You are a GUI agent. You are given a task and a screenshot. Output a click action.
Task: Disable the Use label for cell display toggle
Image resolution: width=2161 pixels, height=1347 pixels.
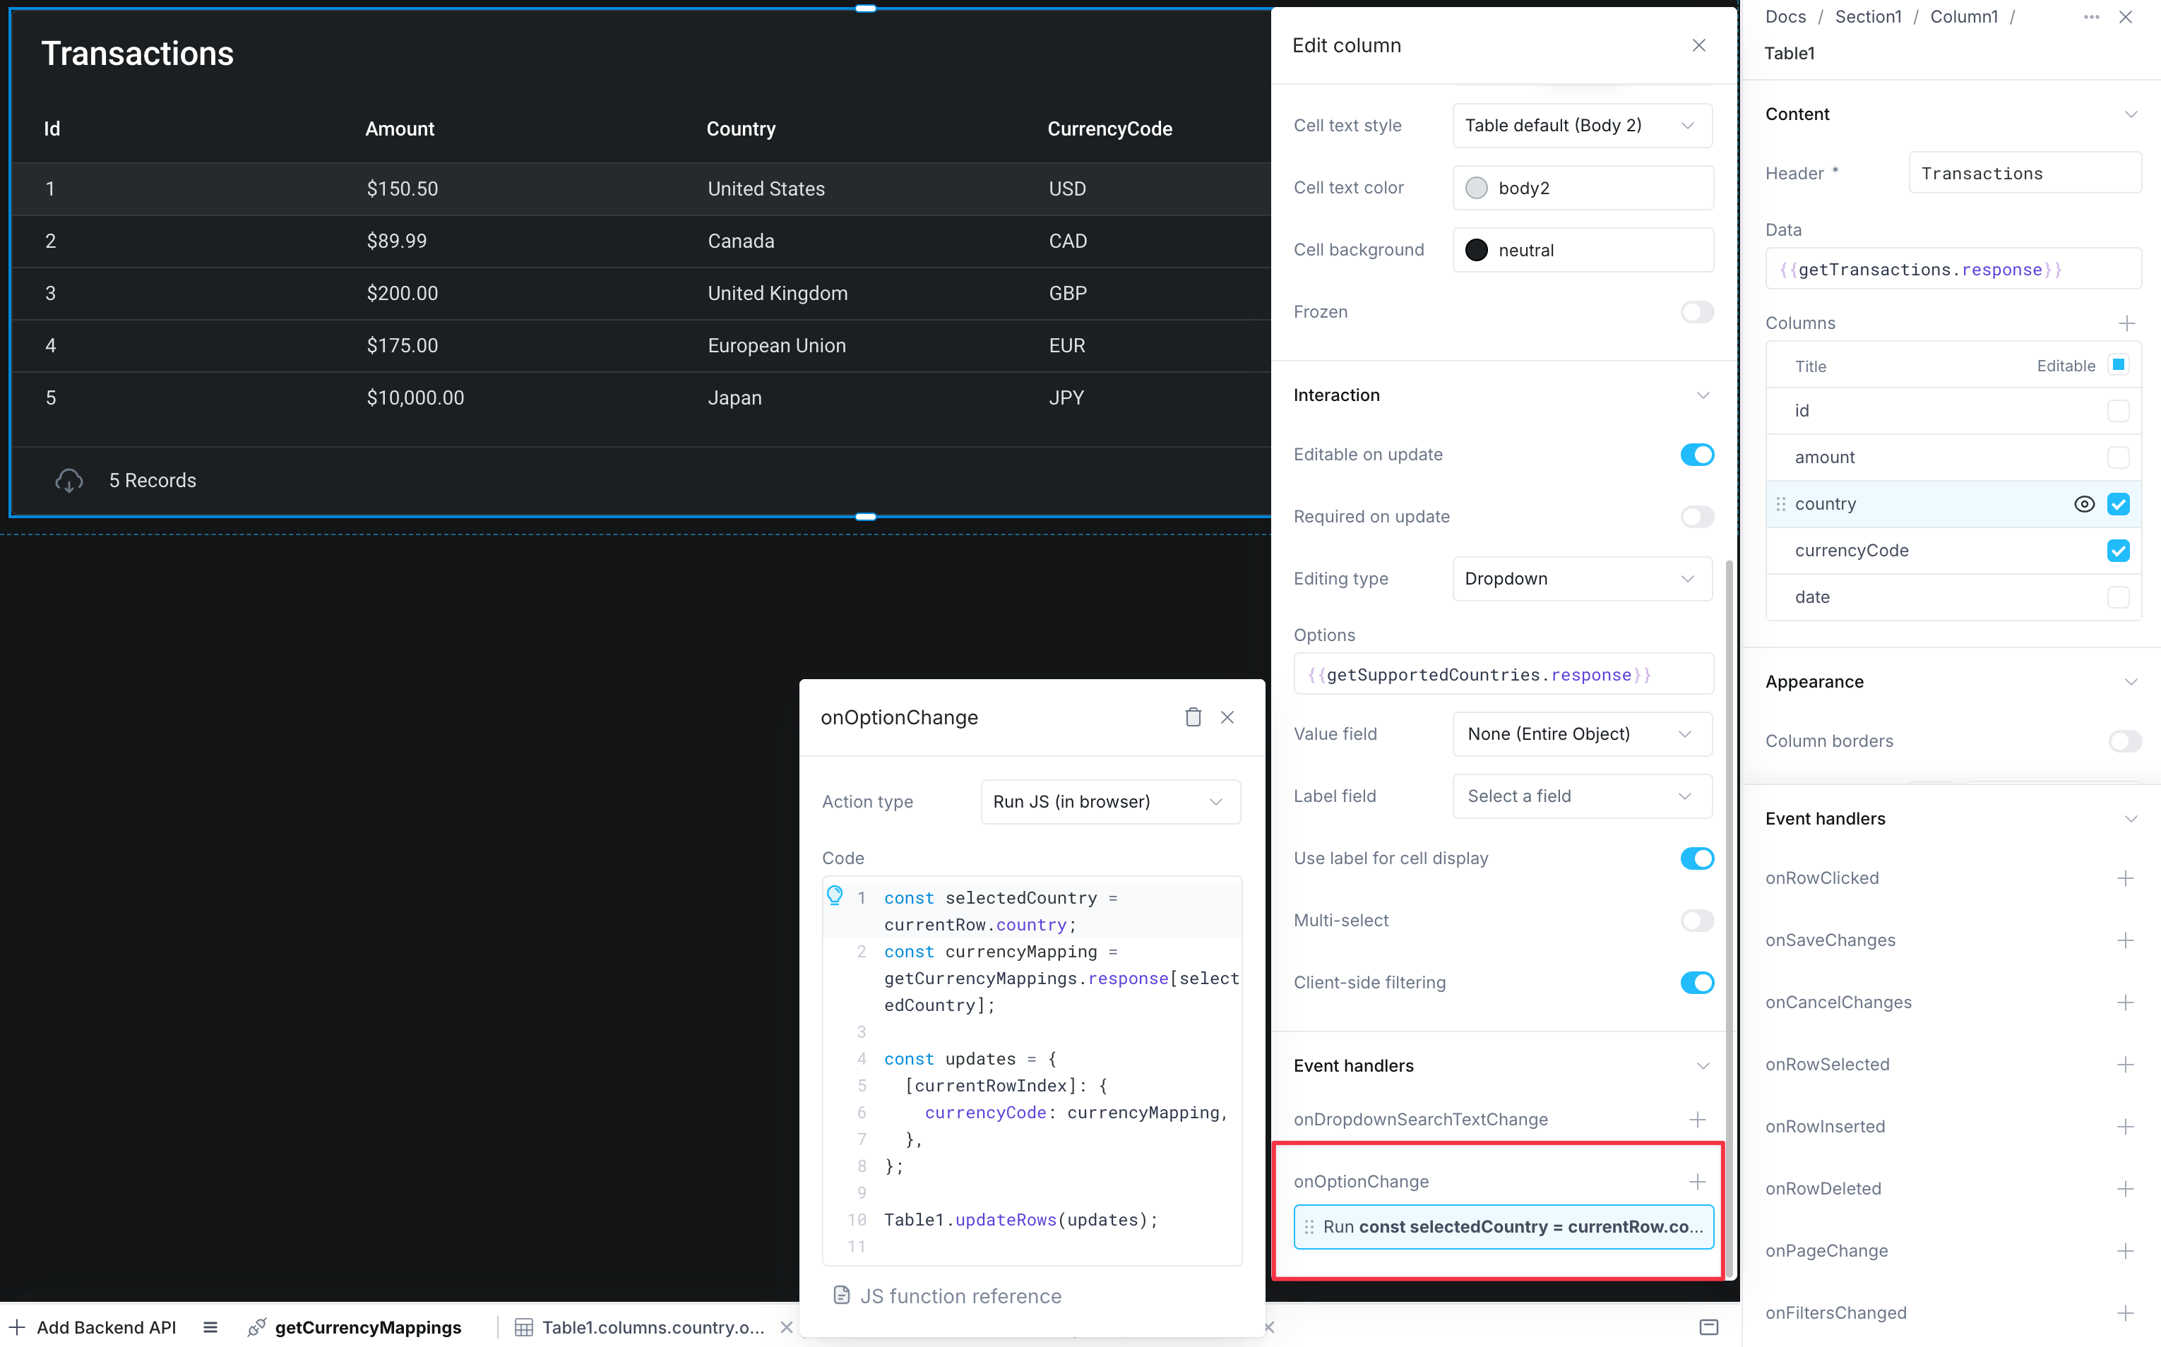coord(1697,858)
